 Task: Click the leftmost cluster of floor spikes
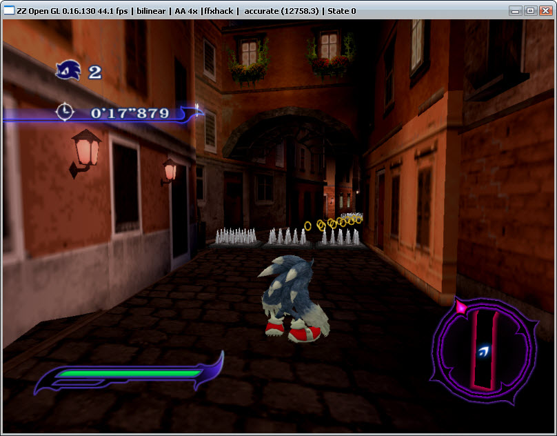[x=236, y=237]
